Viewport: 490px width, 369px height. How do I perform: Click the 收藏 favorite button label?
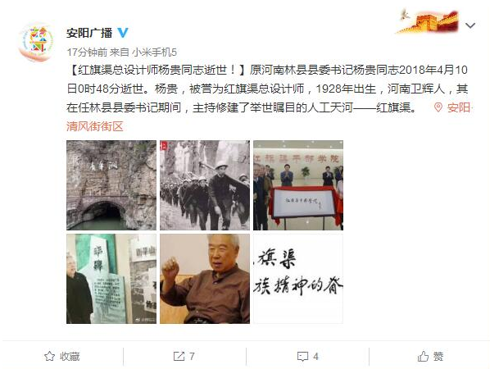70,356
